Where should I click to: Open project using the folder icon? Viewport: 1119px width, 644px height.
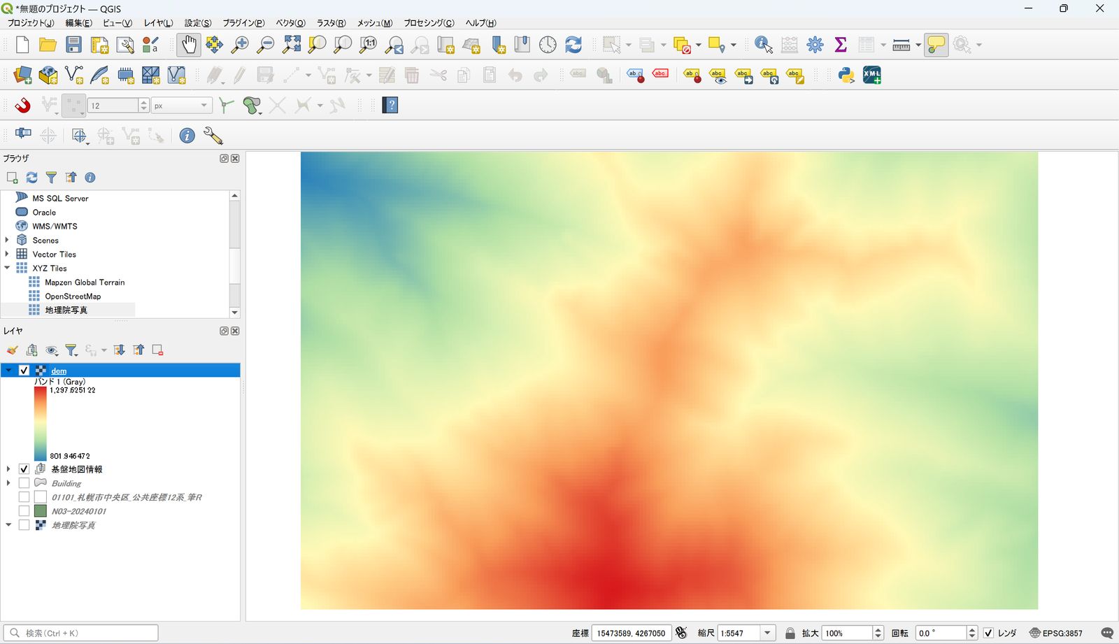point(48,45)
